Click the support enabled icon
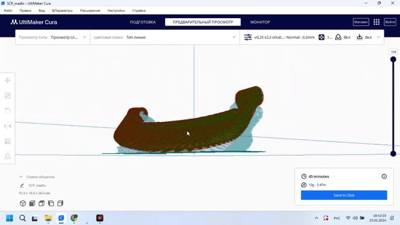Screen dimensions: 400x225 coord(338,37)
